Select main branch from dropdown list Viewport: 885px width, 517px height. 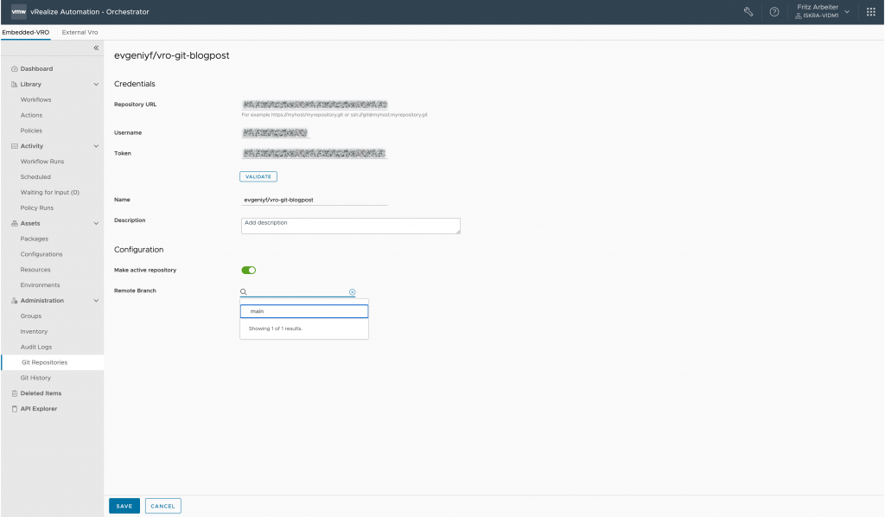[304, 311]
